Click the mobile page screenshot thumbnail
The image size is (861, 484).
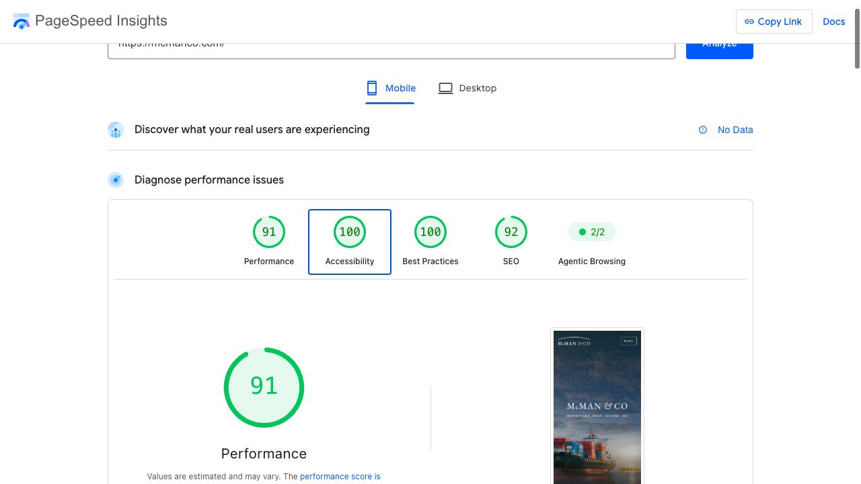(x=597, y=406)
